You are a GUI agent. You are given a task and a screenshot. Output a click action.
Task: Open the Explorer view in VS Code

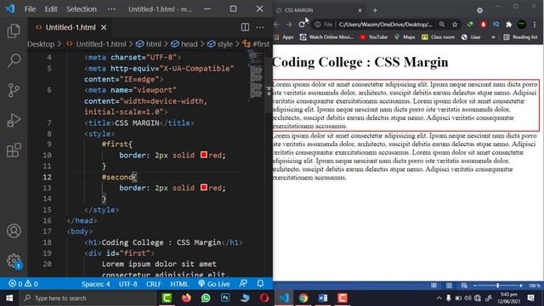pos(14,31)
